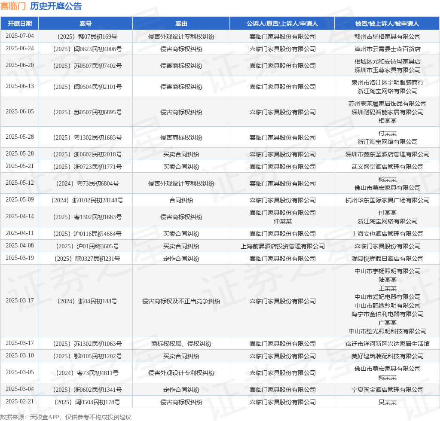
Task: Select date cell 2025-04-14
Action: click(x=20, y=216)
